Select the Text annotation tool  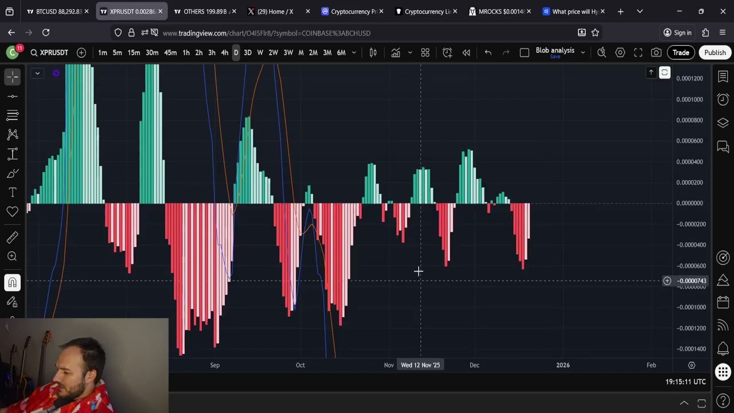click(x=13, y=192)
